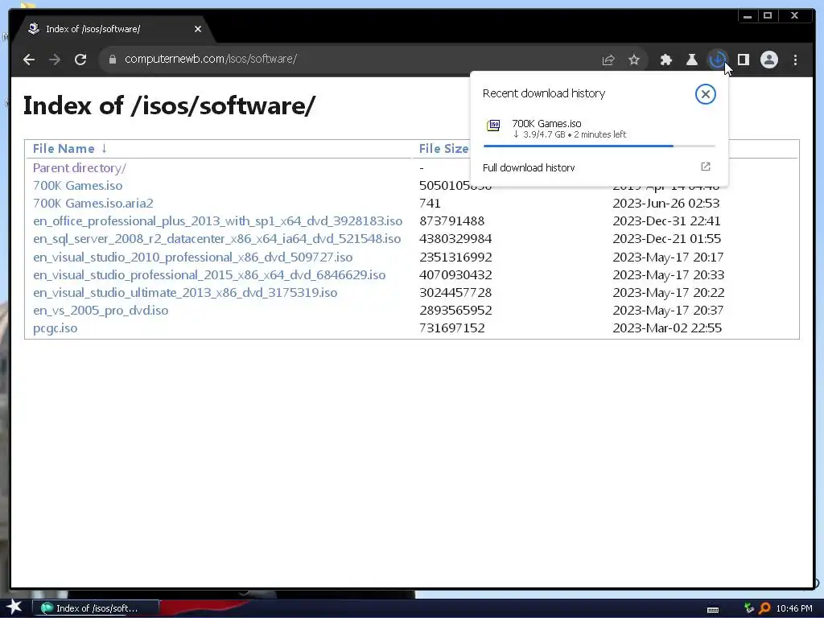Download 700K Games.iso from the listing
Viewport: 824px width, 618px height.
pos(78,186)
